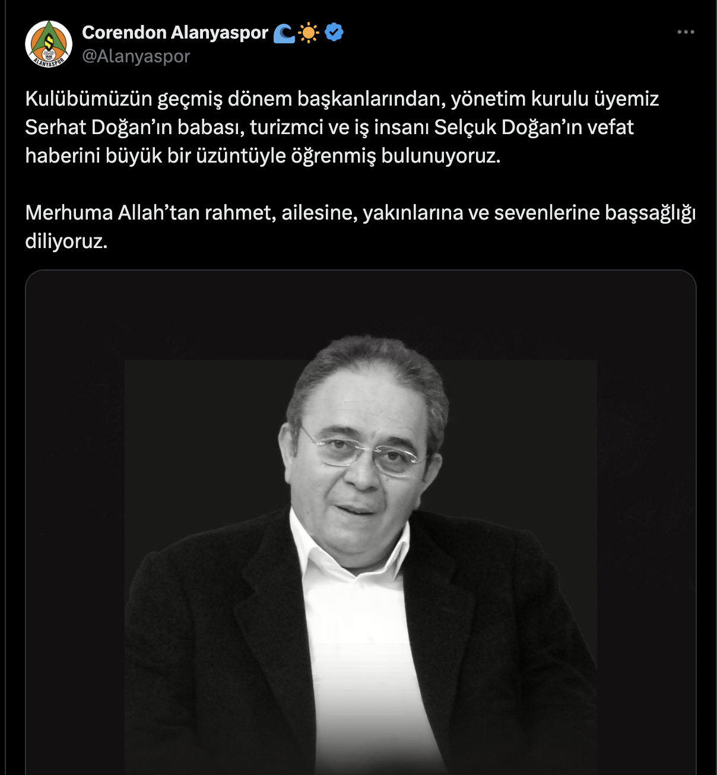717x775 pixels.
Task: Click the sun emoji beside the name
Action: tap(309, 33)
